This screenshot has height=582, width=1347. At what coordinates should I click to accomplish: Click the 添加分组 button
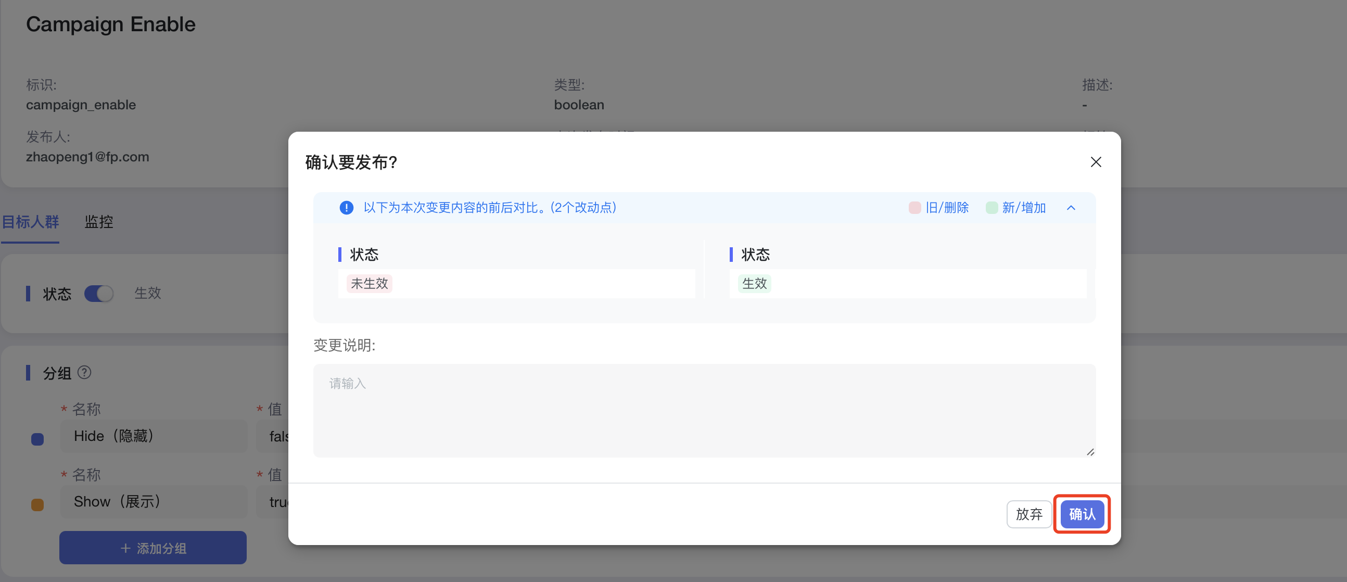pyautogui.click(x=153, y=548)
